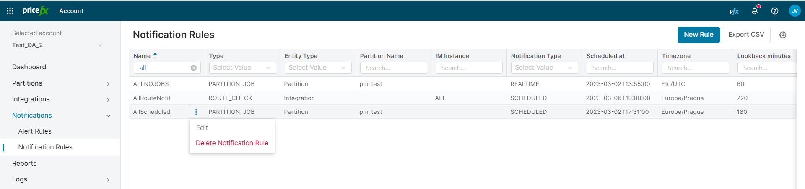805x189 pixels.
Task: Open the Type filter dropdown
Action: 242,68
